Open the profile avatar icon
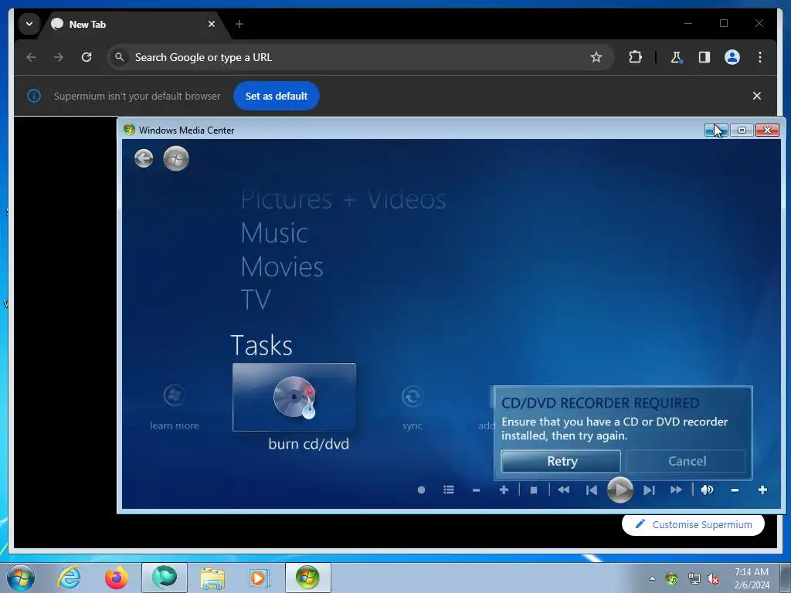The height and width of the screenshot is (593, 791). (x=732, y=57)
